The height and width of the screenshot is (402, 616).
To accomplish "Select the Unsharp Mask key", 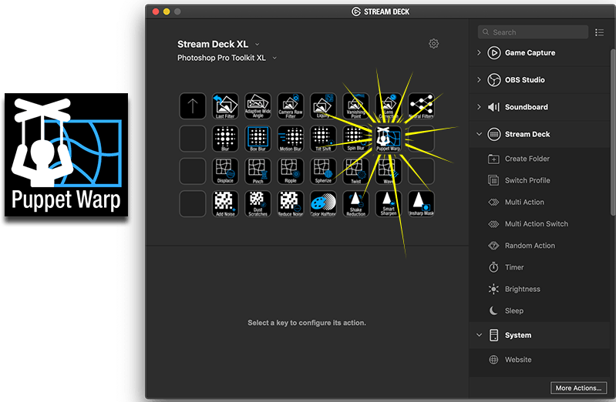I will click(421, 204).
